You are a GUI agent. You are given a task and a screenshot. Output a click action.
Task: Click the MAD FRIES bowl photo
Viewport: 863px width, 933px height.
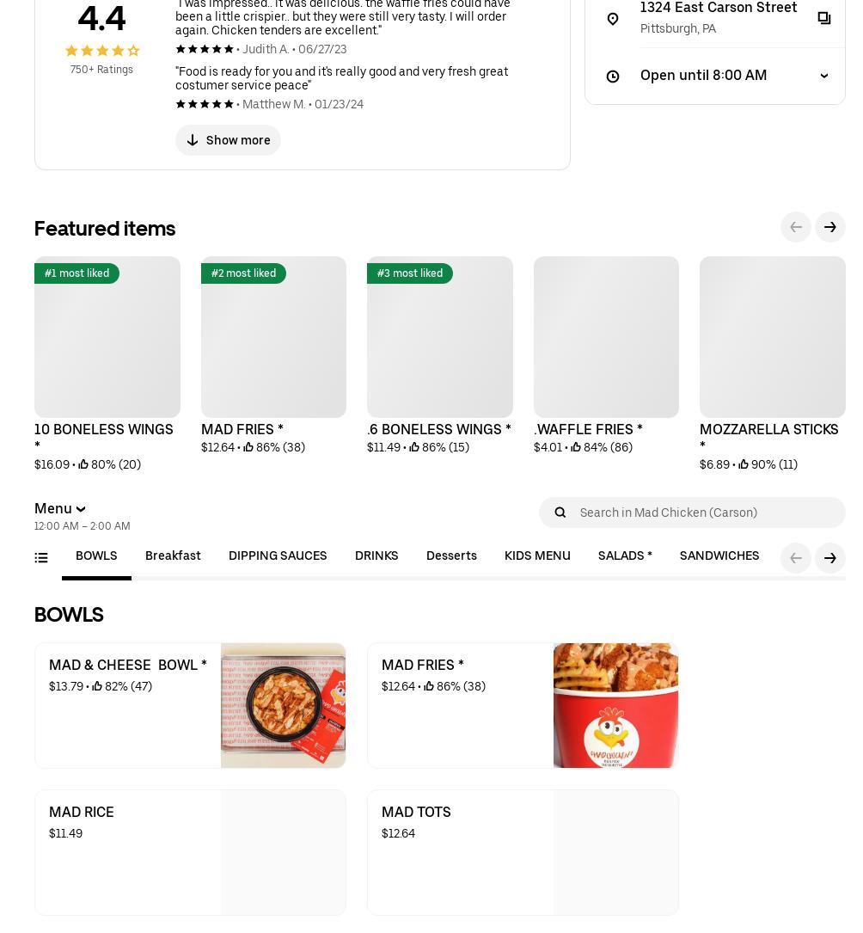click(615, 705)
